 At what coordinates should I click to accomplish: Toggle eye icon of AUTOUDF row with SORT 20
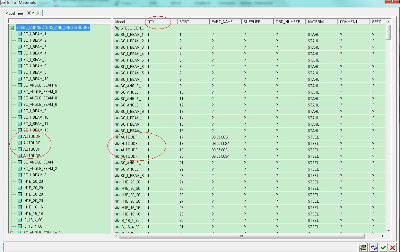(117, 156)
